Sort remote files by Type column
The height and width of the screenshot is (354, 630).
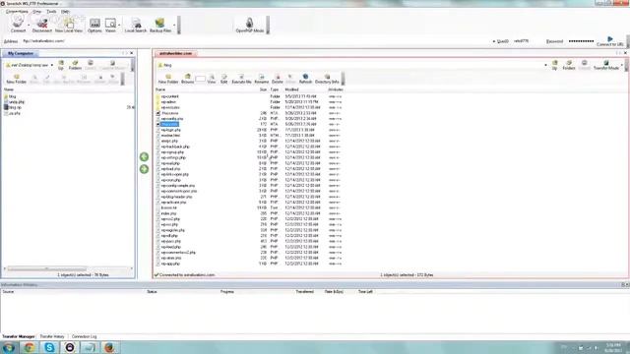(274, 89)
